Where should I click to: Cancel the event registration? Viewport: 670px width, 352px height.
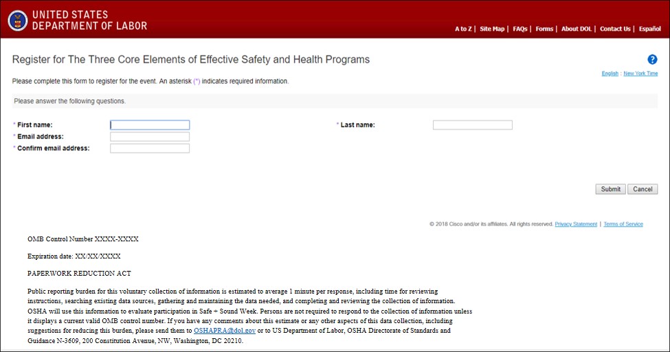tap(643, 189)
